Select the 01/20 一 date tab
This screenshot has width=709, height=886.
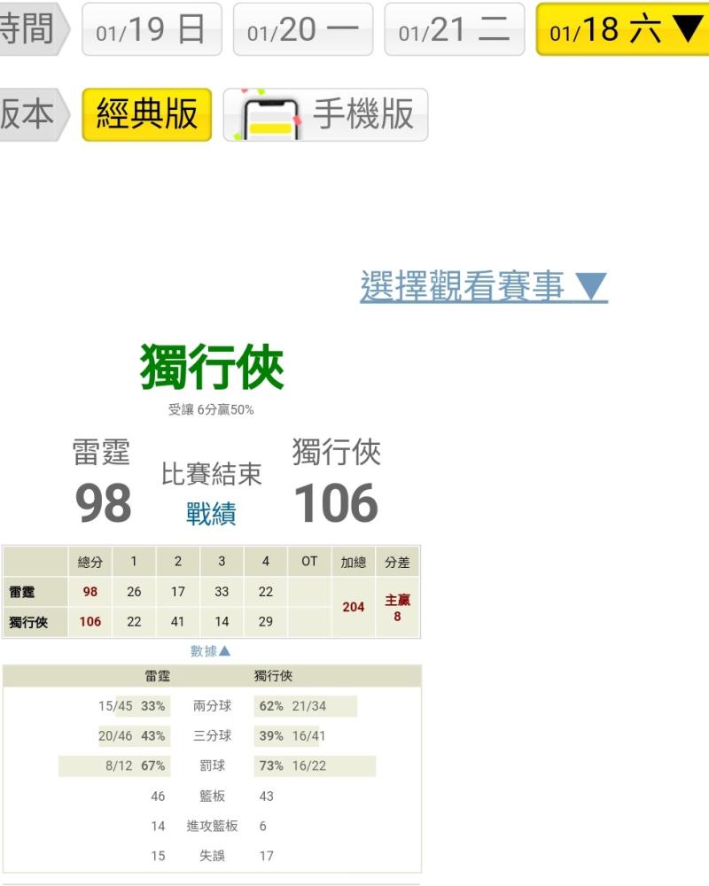303,29
